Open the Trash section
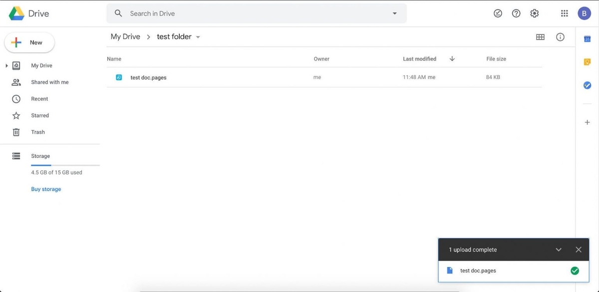Viewport: 599px width, 292px height. click(37, 132)
